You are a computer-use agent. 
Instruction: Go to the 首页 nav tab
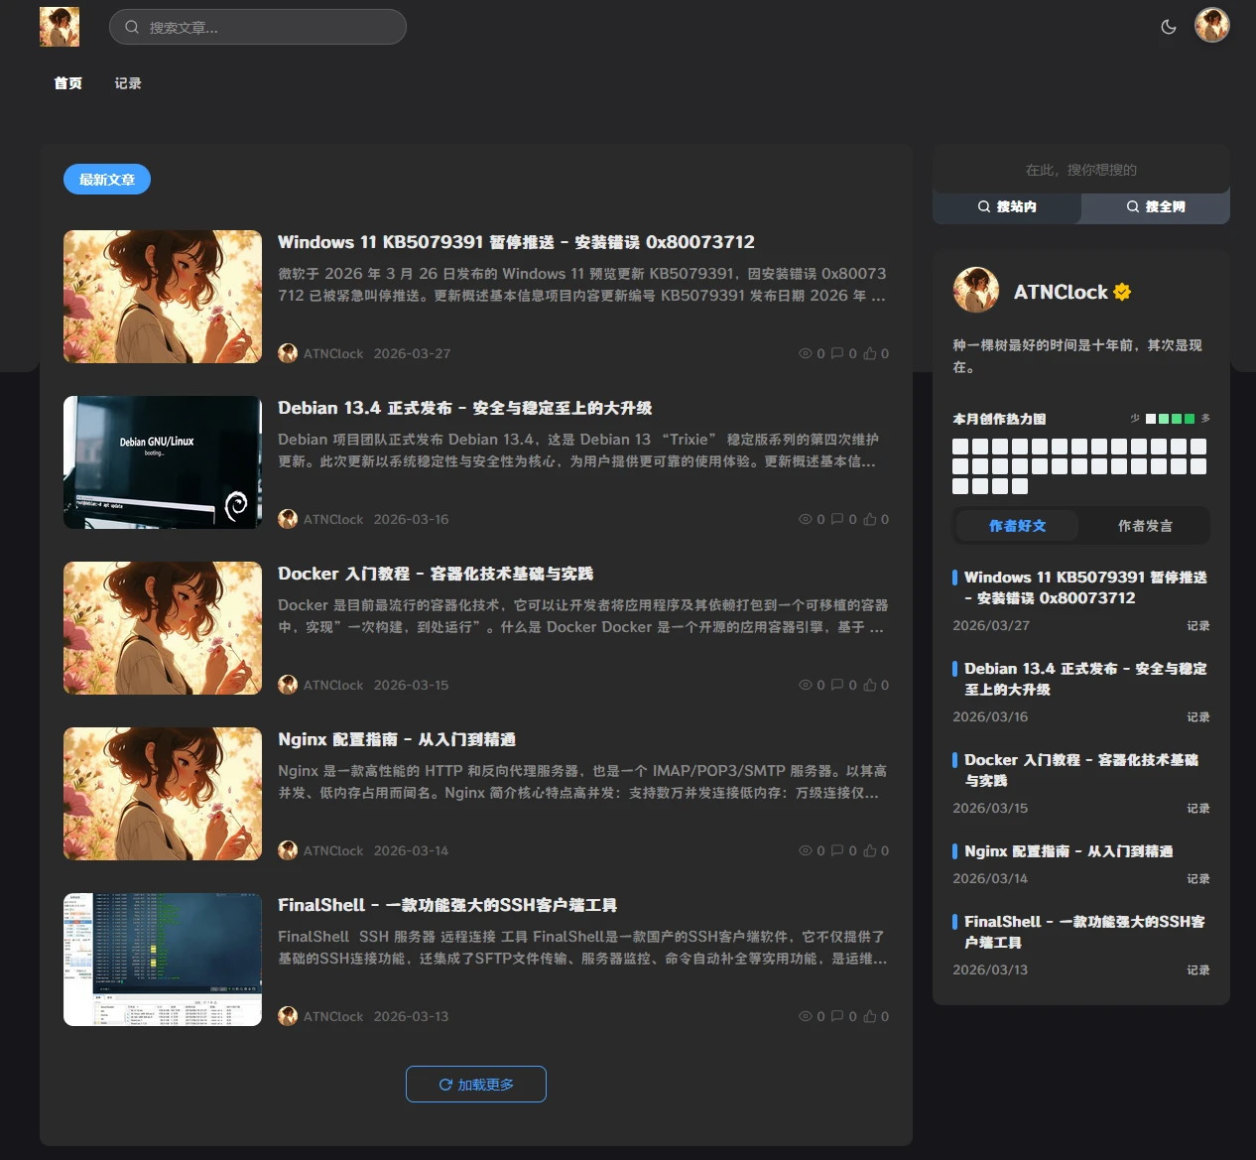click(68, 83)
